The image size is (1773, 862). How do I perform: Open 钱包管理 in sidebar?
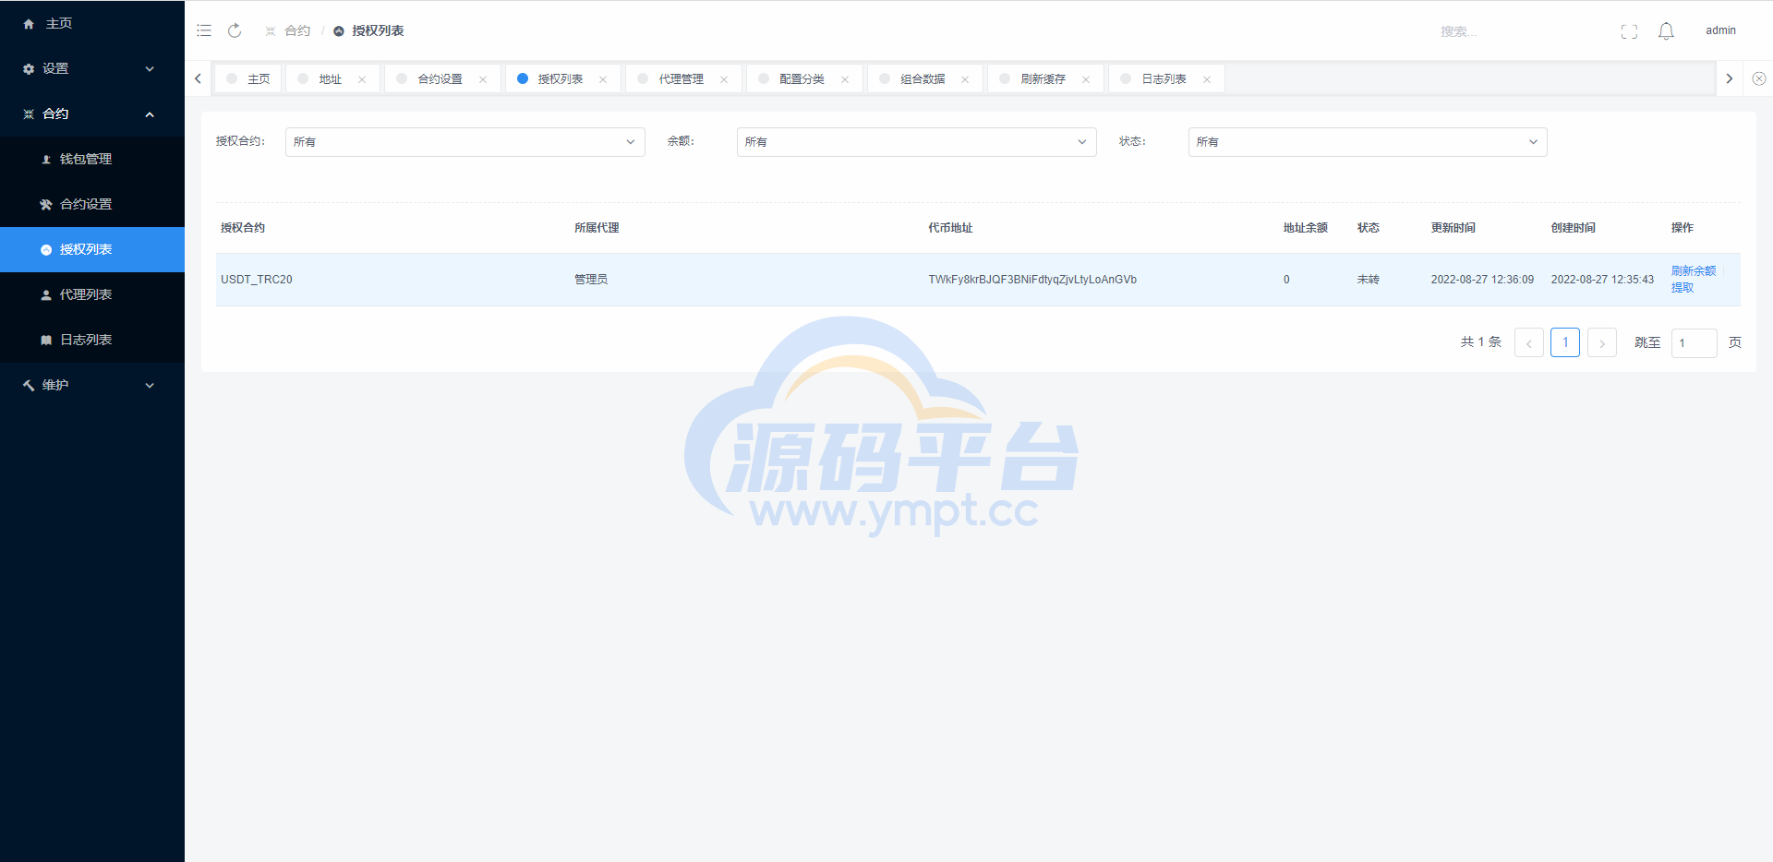click(x=92, y=159)
